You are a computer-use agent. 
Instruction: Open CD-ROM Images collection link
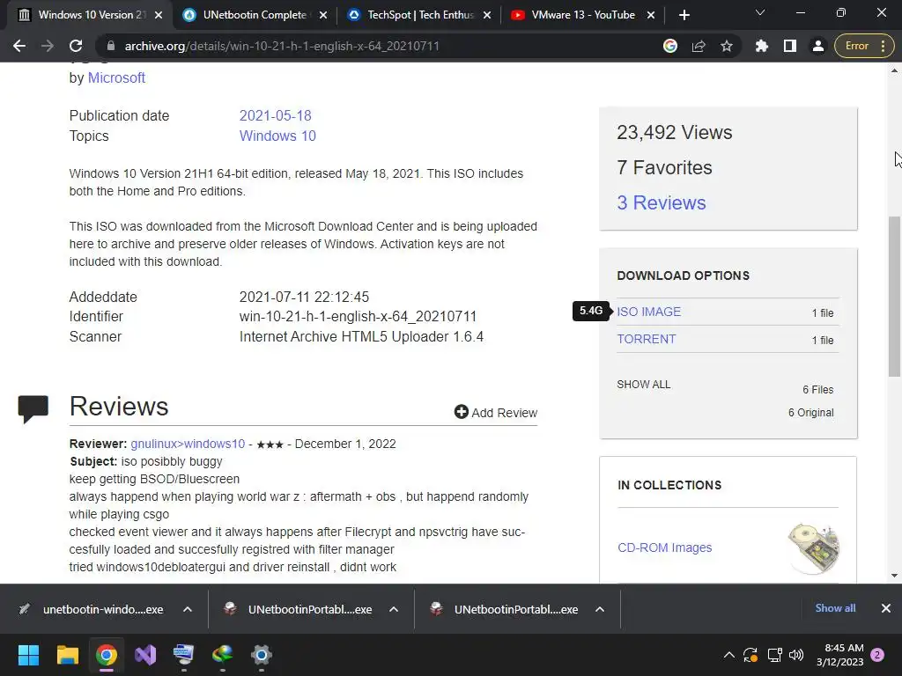664,547
